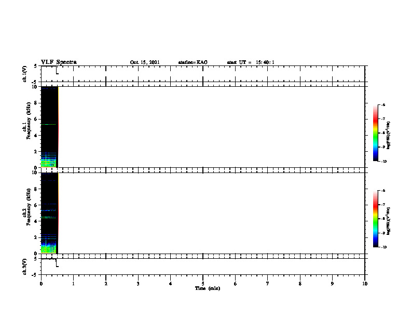The height and width of the screenshot is (318, 411).
Task: Click time axis tick label '9'
Action: coord(332,284)
